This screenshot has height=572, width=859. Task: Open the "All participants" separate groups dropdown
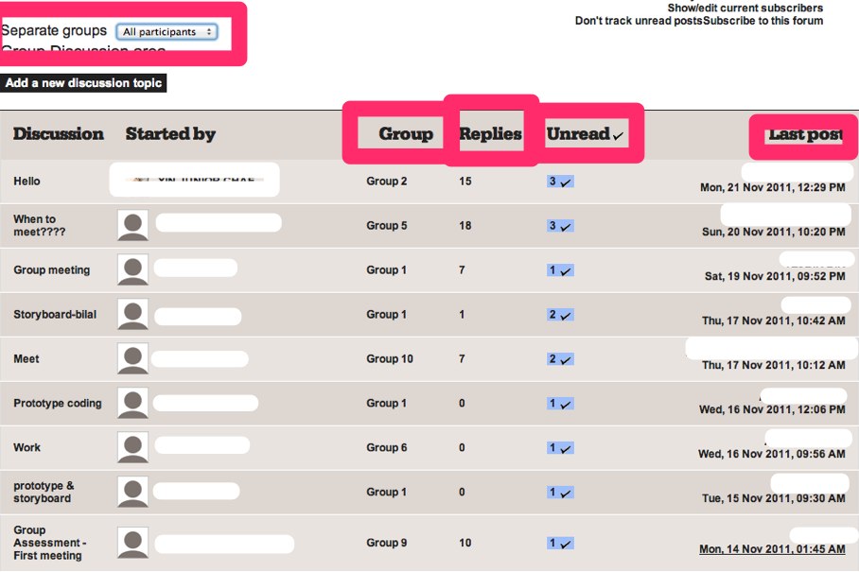167,30
